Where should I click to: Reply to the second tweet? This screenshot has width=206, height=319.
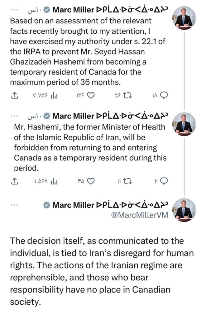click(x=161, y=181)
